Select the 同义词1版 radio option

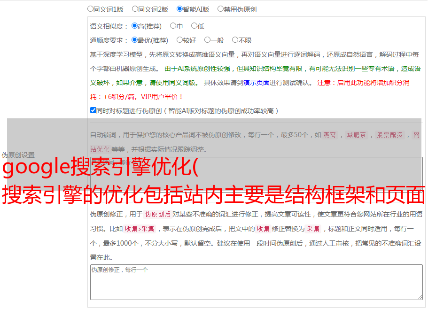coord(90,9)
